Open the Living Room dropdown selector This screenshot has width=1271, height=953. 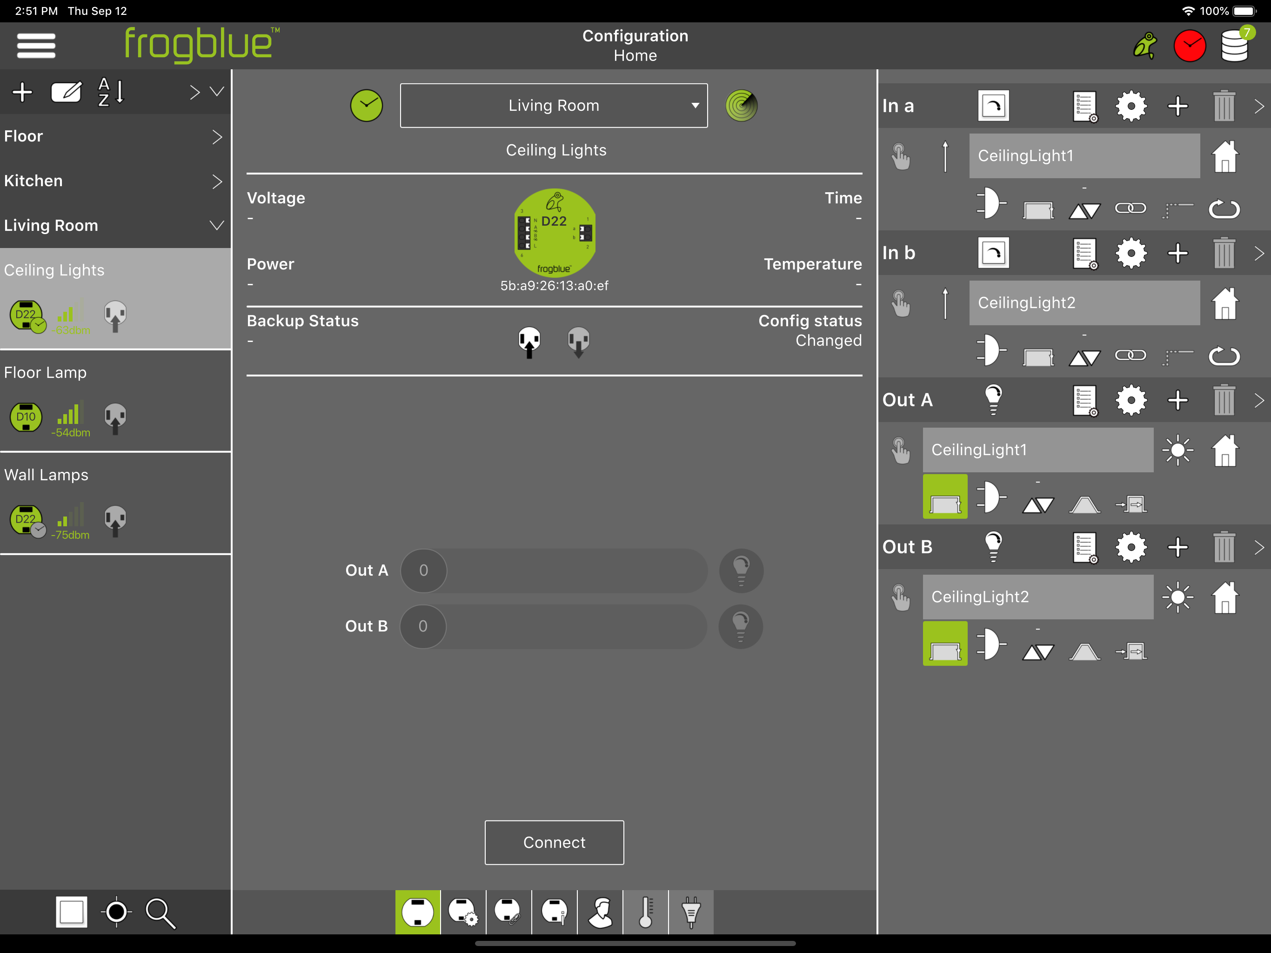554,106
